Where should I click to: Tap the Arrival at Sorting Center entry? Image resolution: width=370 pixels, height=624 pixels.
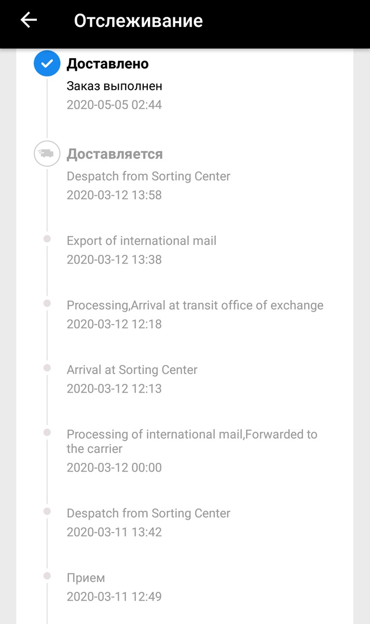point(132,370)
